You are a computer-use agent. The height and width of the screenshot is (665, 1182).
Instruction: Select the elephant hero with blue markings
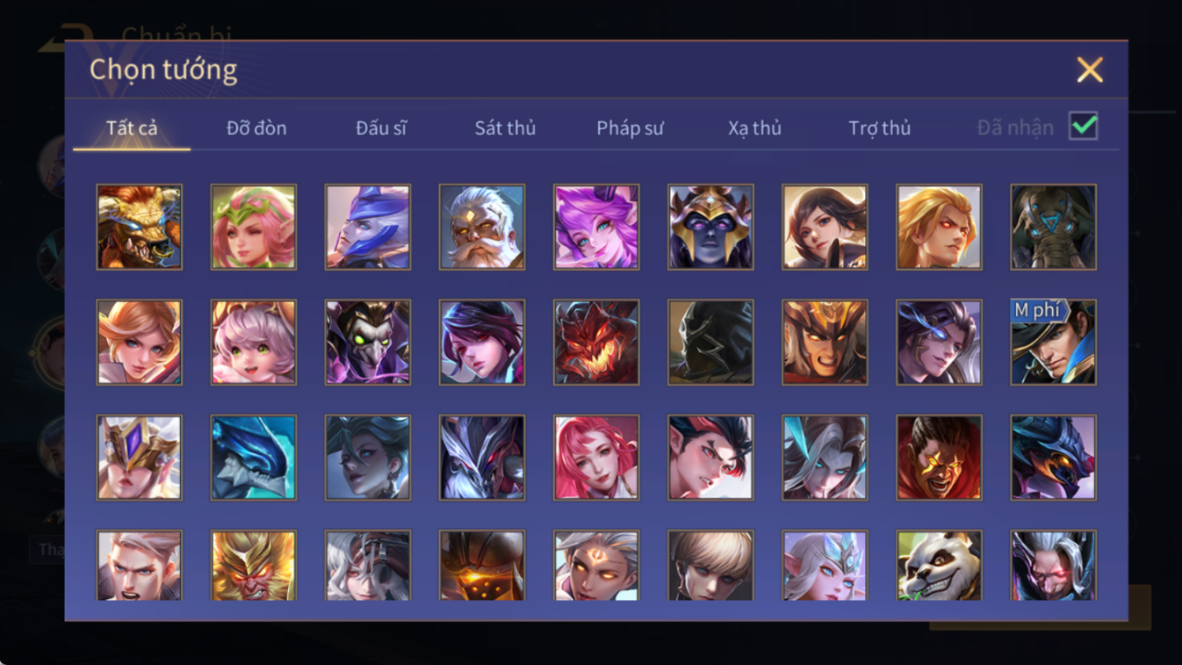click(1053, 227)
